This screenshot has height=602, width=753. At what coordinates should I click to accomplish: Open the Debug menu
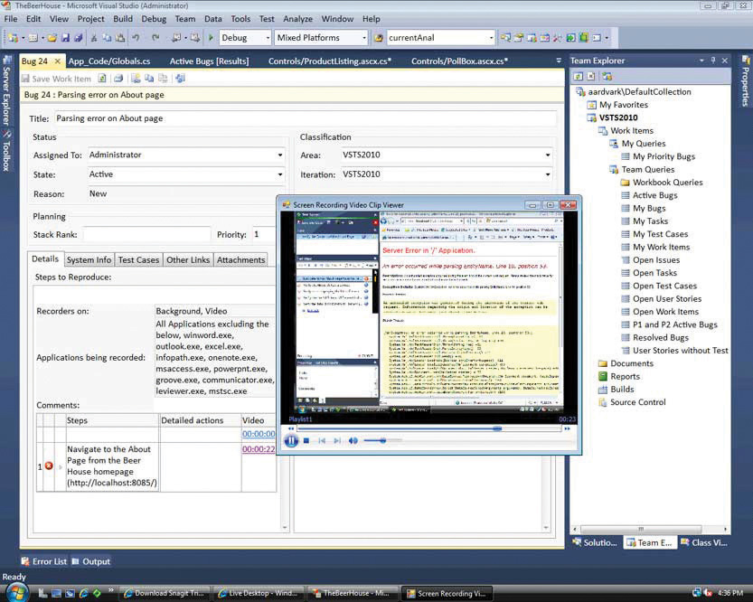[x=153, y=18]
